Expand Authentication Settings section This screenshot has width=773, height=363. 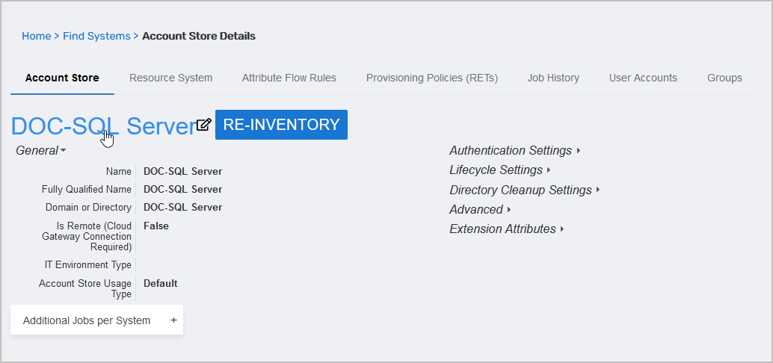[x=515, y=151]
